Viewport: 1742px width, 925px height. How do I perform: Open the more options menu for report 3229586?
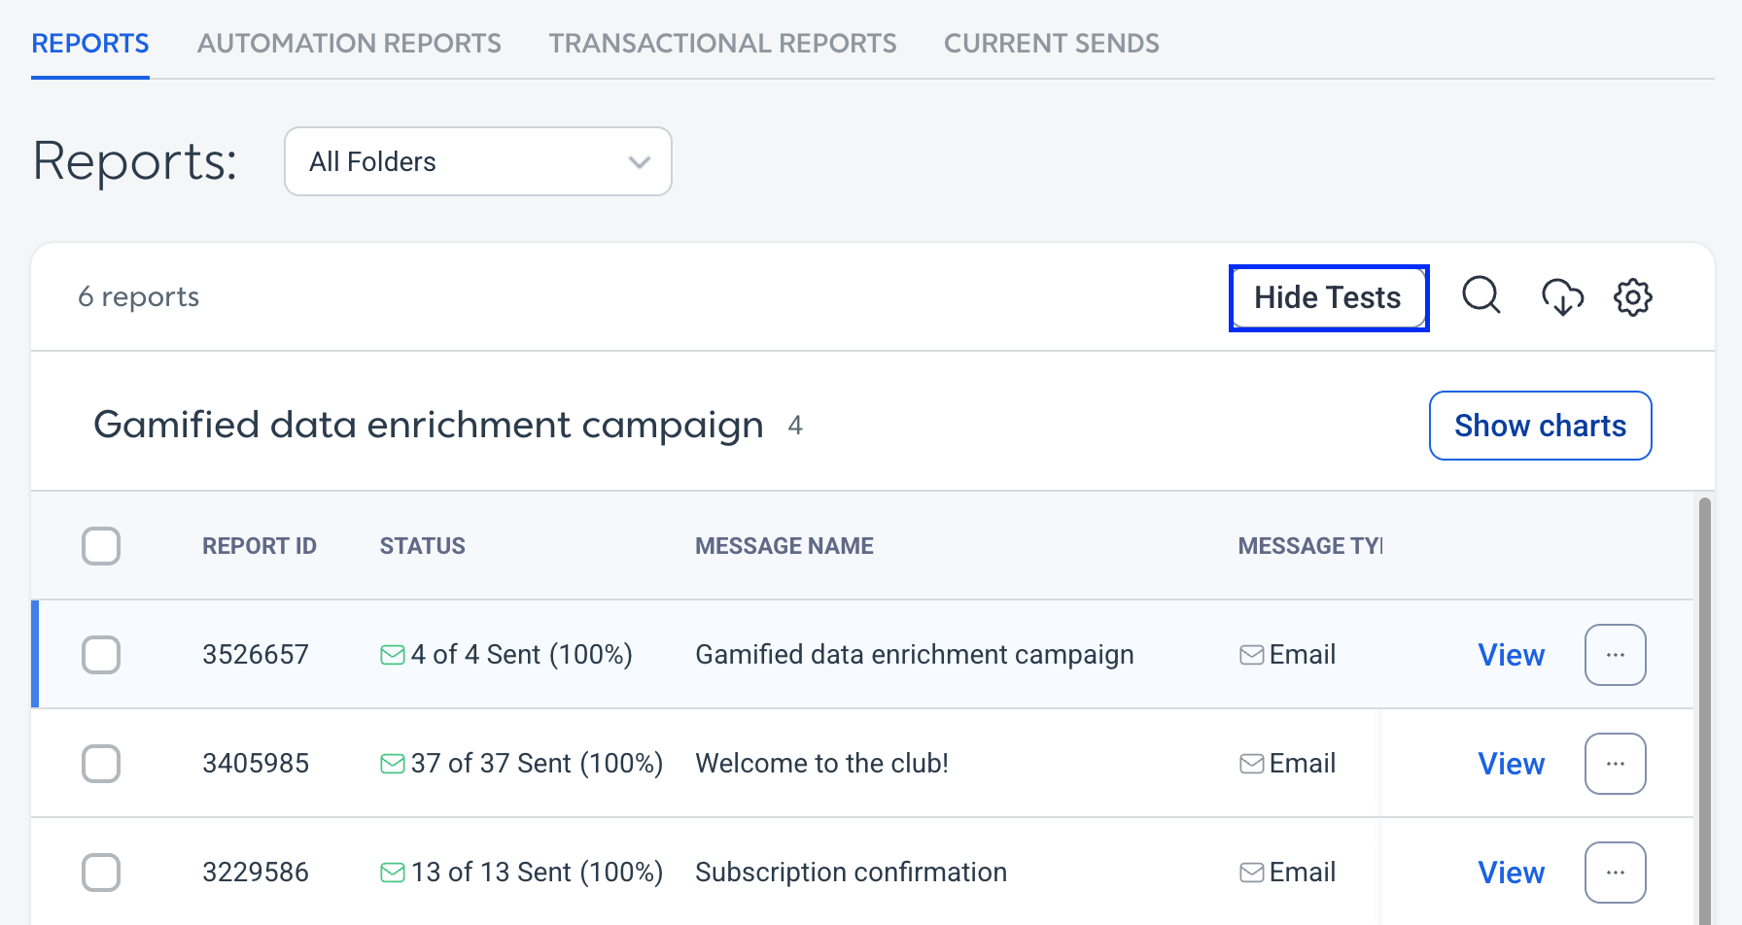pyautogui.click(x=1616, y=873)
